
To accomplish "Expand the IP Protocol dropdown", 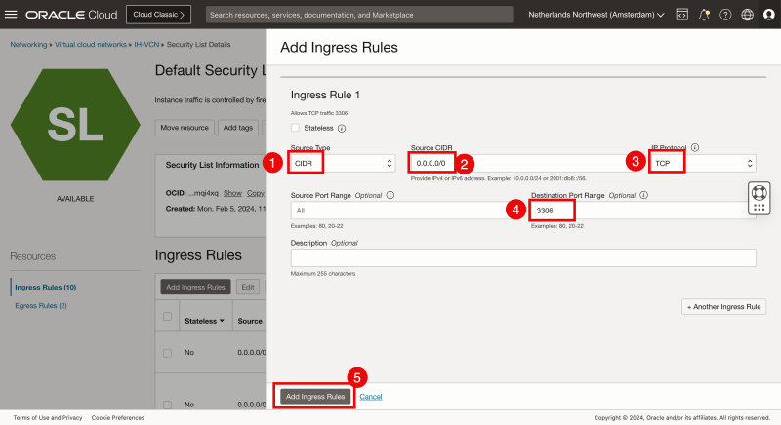I will [703, 164].
